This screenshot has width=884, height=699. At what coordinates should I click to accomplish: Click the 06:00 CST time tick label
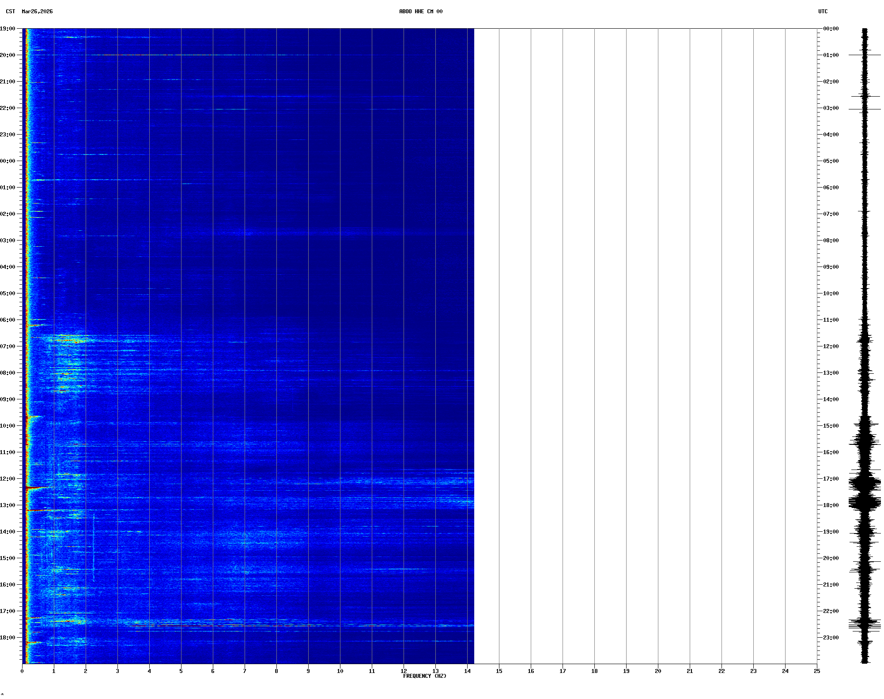tap(8, 320)
